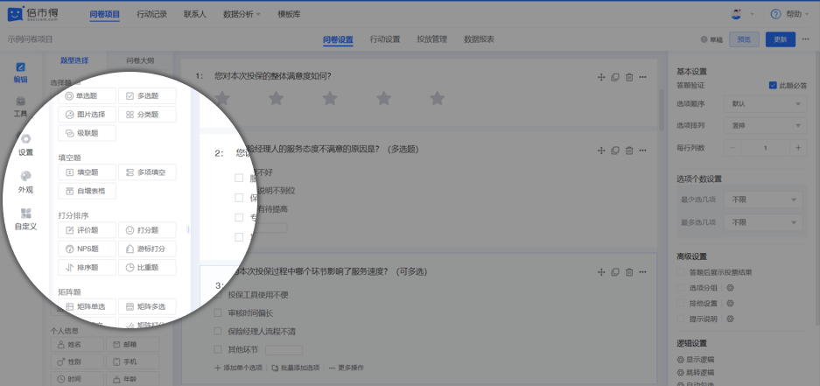
Task: Open the 帮助 help menu
Action: (786, 14)
